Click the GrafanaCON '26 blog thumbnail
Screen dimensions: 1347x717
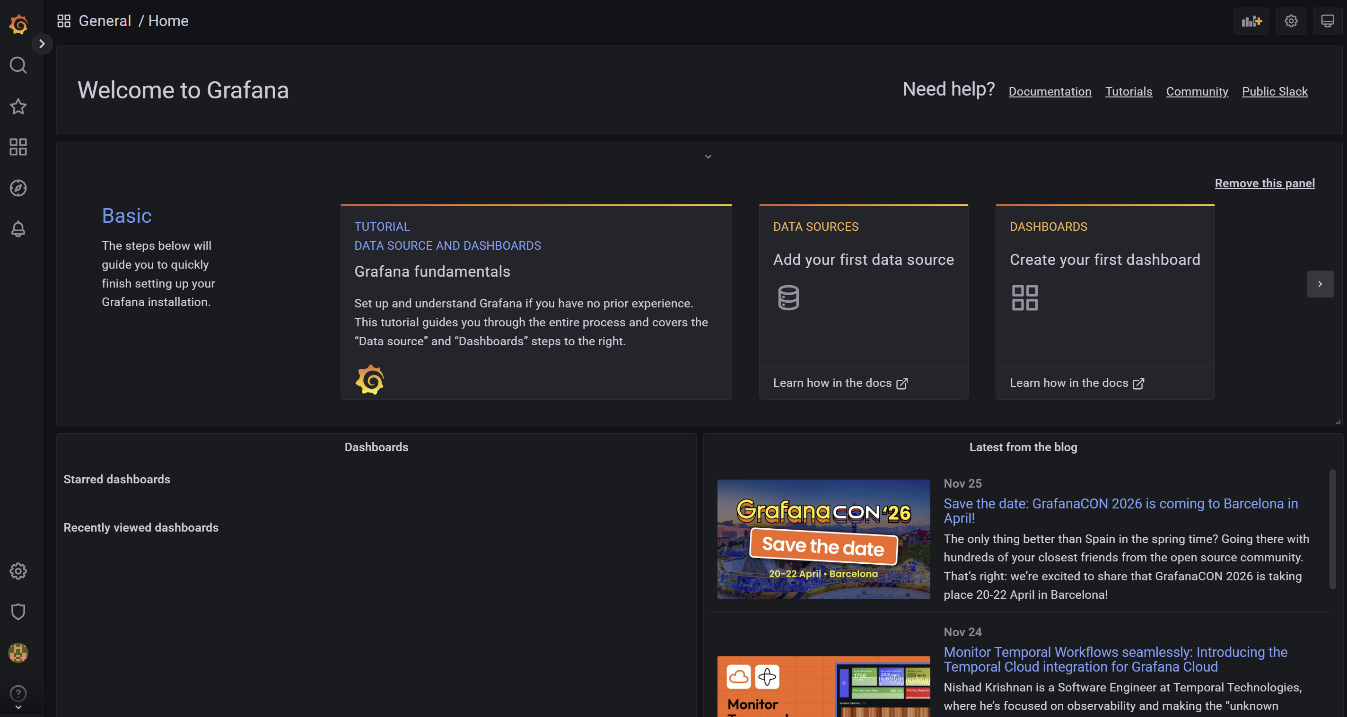coord(823,539)
